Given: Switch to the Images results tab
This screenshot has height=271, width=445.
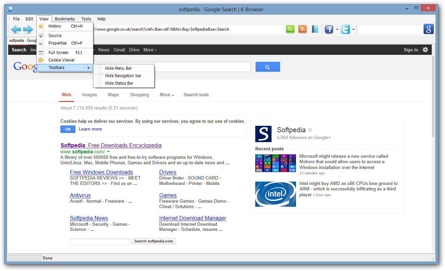Looking at the screenshot, I should point(90,95).
